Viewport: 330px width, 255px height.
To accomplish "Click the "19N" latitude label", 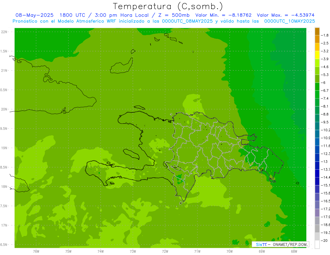I will [4, 148].
